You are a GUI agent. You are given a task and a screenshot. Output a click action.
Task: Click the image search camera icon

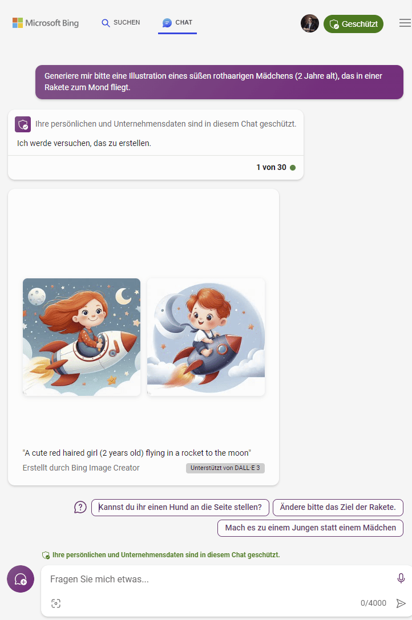[56, 603]
